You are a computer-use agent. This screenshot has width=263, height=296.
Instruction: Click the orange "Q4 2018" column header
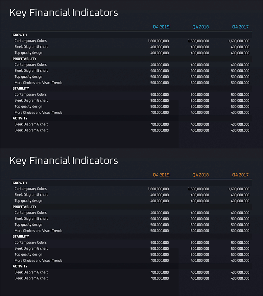201,175
